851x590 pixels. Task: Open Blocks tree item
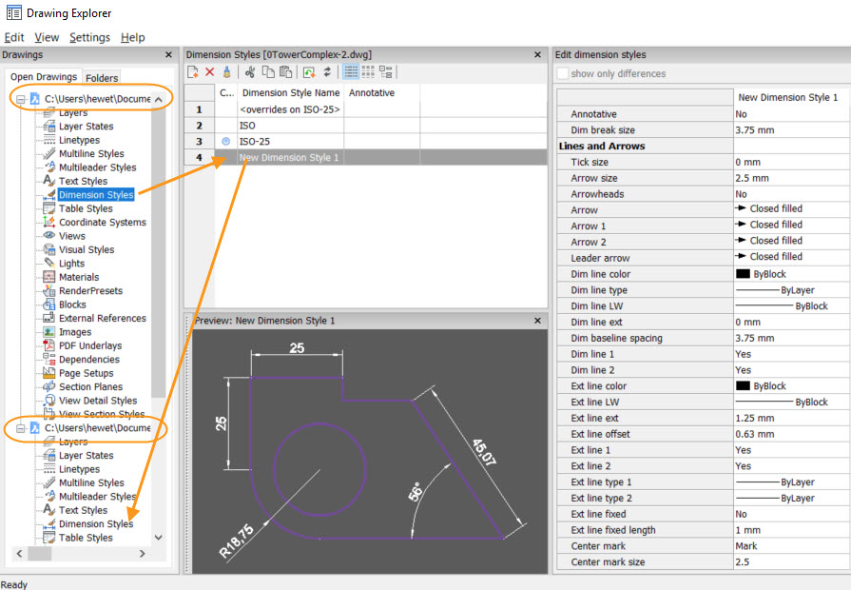coord(72,305)
